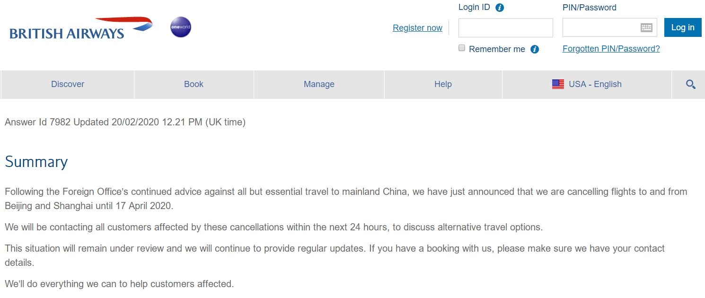The width and height of the screenshot is (705, 298).
Task: Expand the Book menu
Action: coord(194,84)
